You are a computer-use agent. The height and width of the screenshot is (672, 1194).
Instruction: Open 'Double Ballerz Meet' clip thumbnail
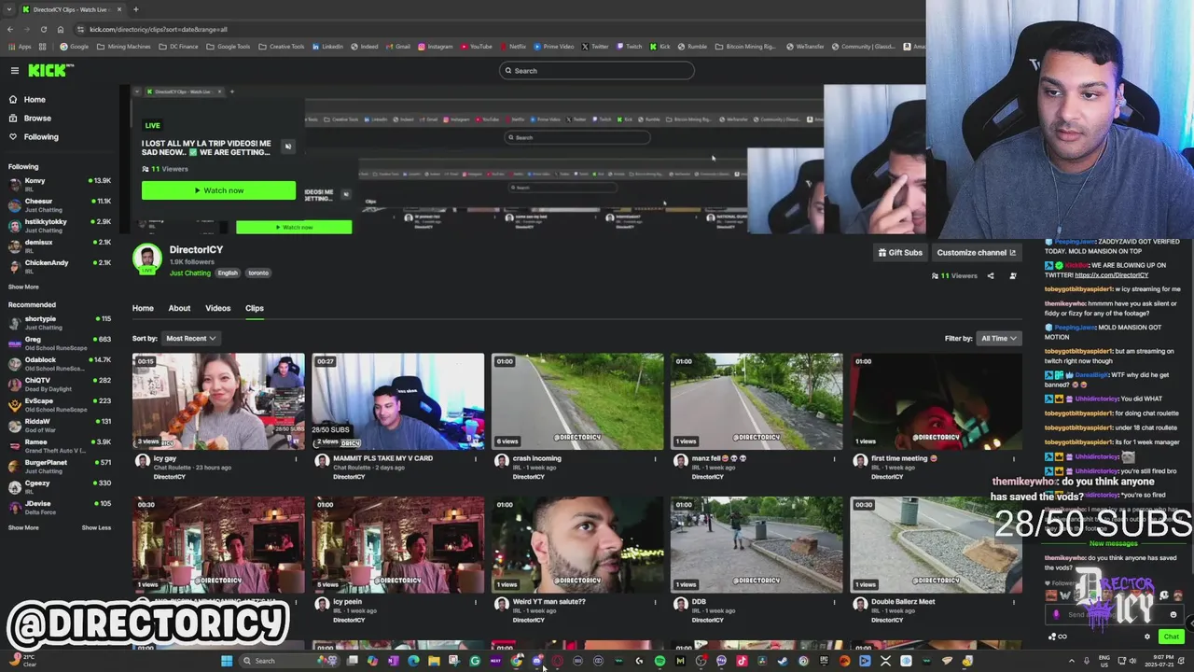pos(936,545)
